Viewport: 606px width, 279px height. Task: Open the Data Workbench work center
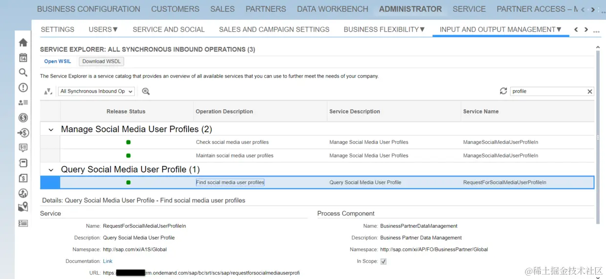click(333, 9)
